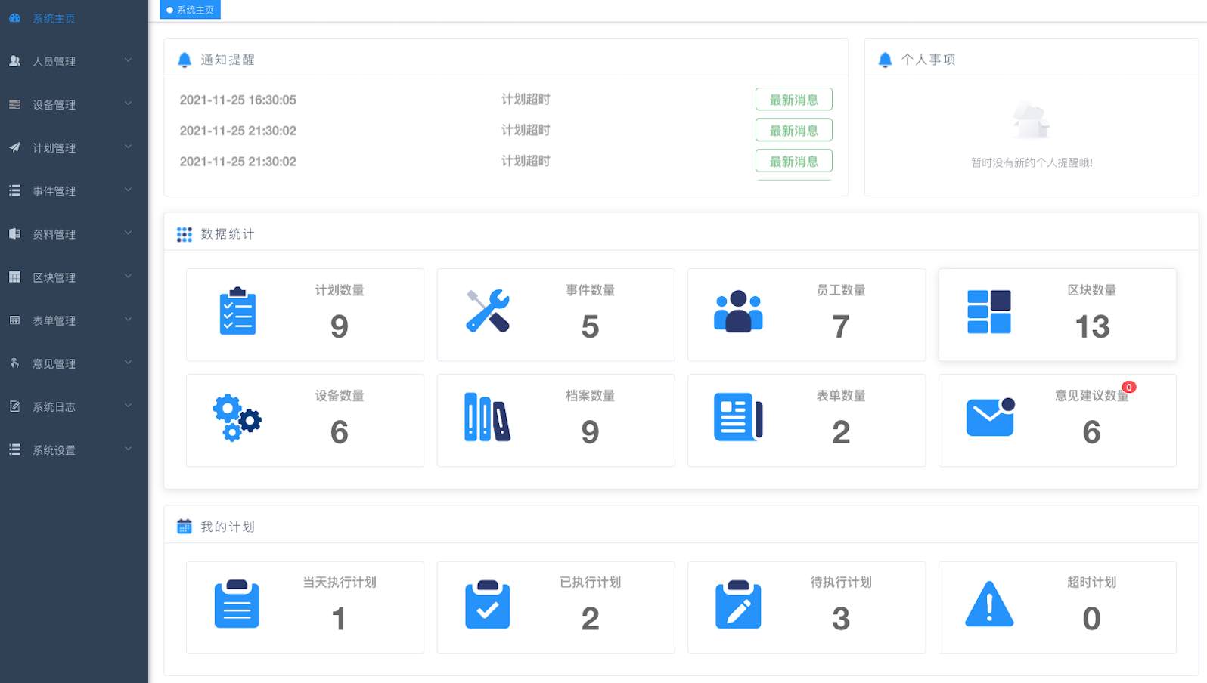
Task: Click the wrench and screwdriver 事件数量 icon
Action: tap(488, 311)
